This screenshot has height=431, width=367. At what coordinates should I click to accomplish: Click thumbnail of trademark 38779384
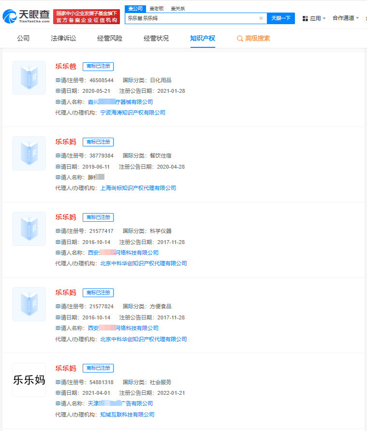29,153
